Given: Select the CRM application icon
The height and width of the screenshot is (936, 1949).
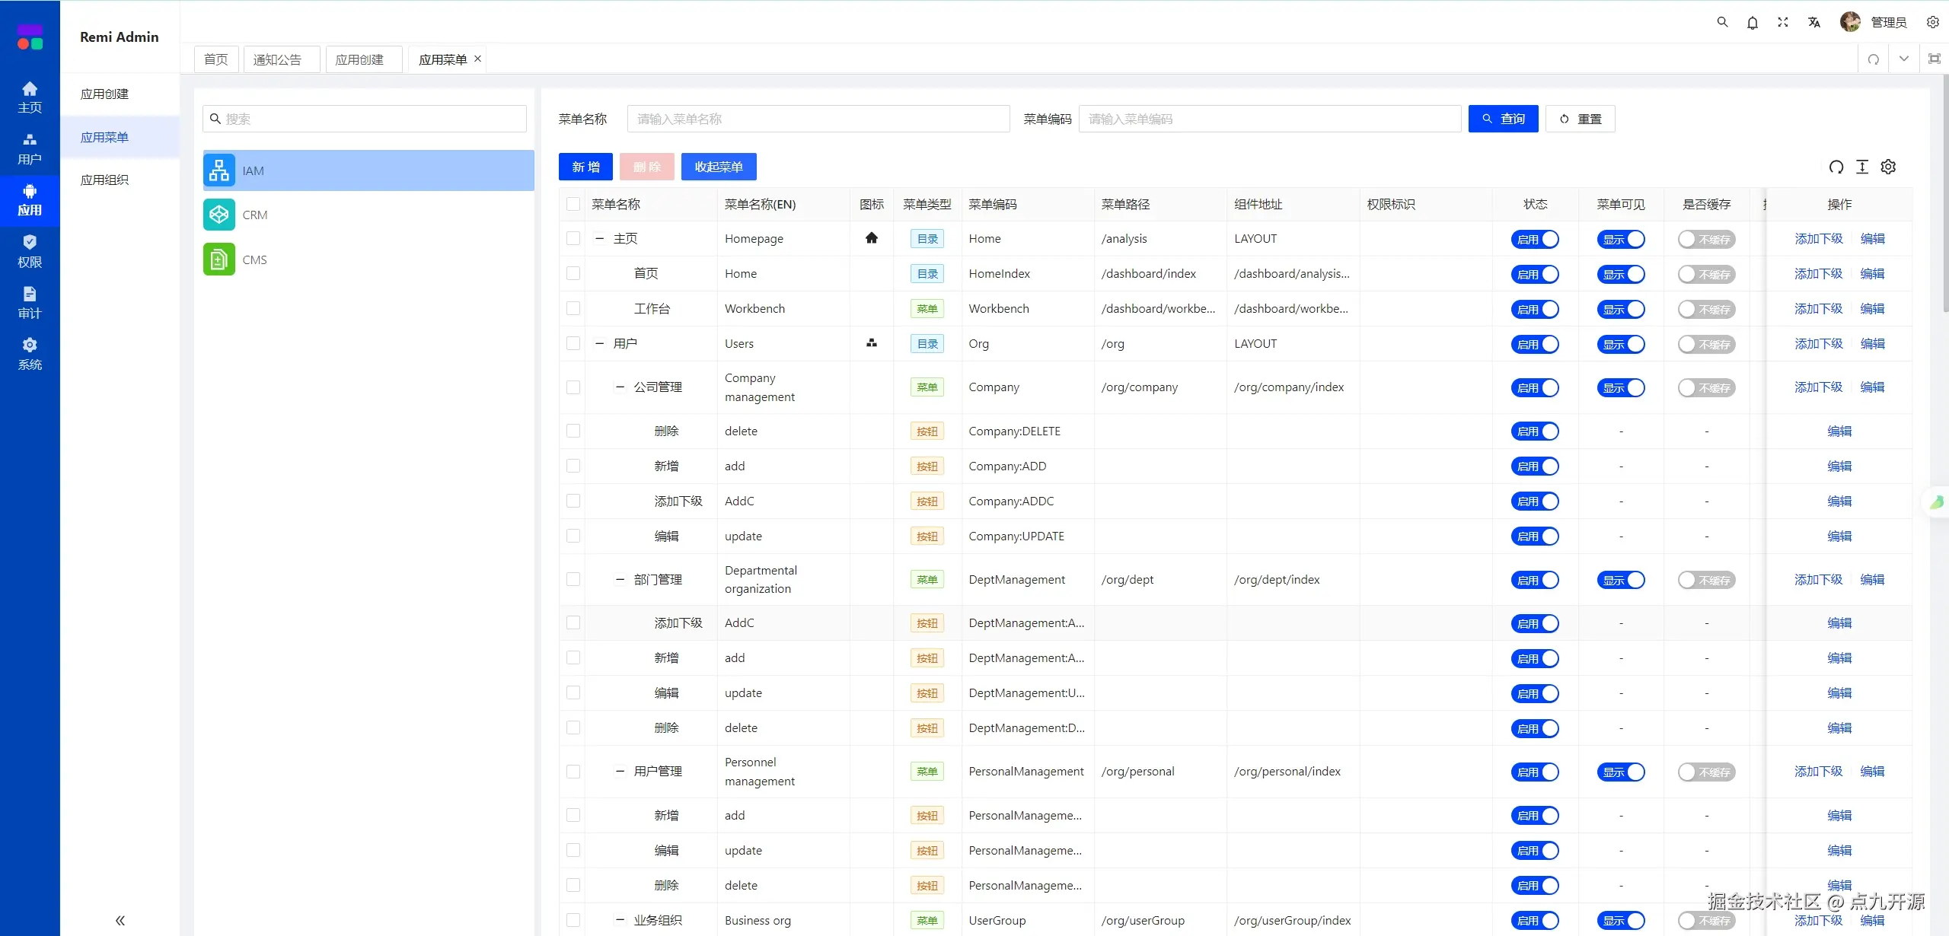Looking at the screenshot, I should tap(219, 215).
